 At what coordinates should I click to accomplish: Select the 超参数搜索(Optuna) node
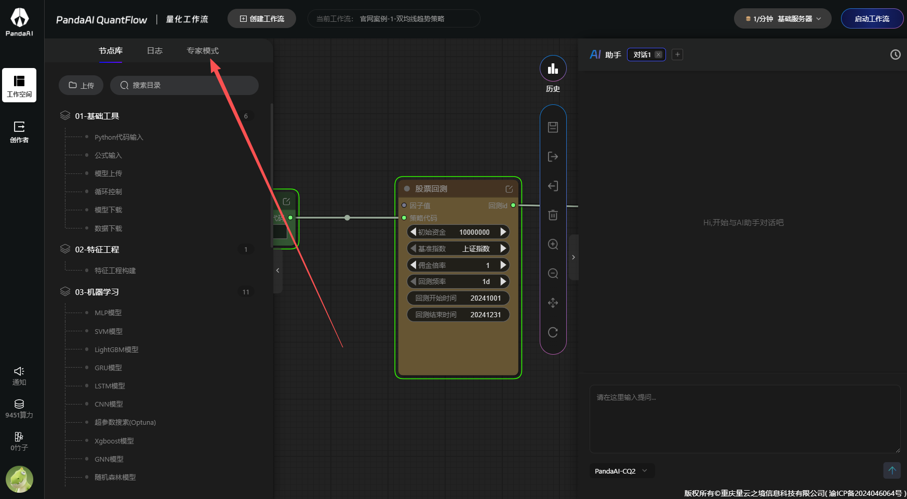click(x=125, y=422)
